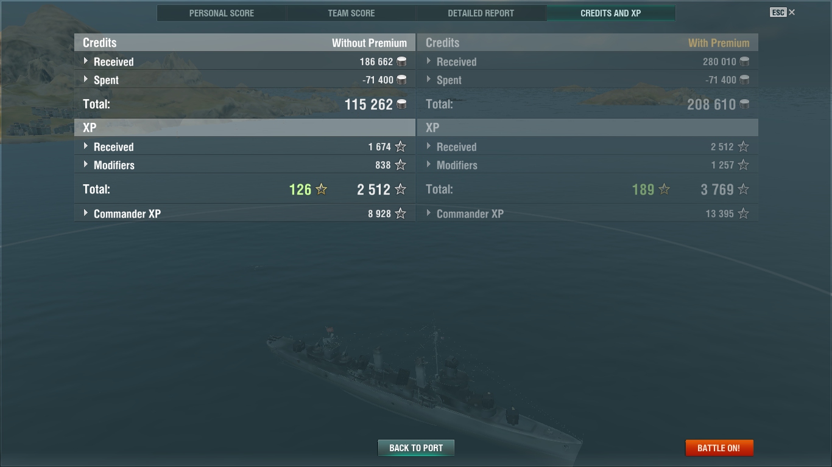
Task: Click star icon beside 838 modifiers value
Action: tap(400, 165)
